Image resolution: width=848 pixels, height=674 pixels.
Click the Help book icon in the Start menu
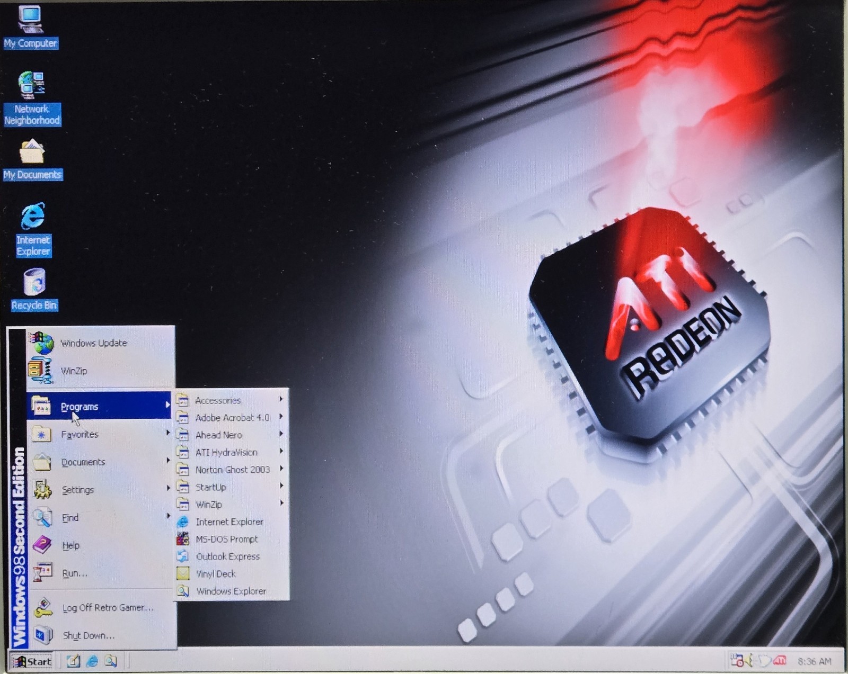[x=42, y=544]
